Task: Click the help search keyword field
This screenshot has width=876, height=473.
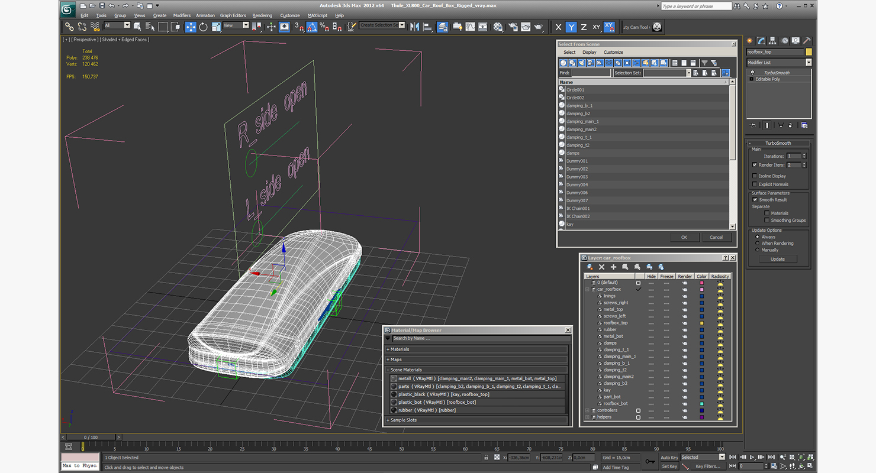Action: tap(695, 6)
